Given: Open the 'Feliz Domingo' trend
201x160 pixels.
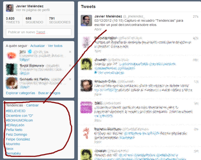Looking at the screenshot, I should coord(16,134).
